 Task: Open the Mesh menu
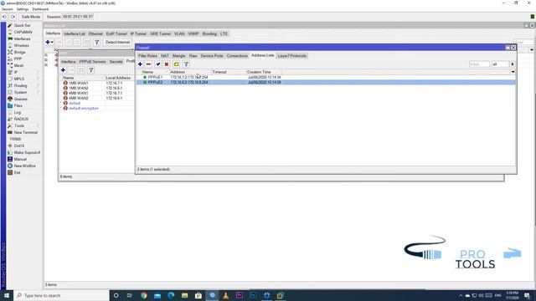tap(18, 65)
